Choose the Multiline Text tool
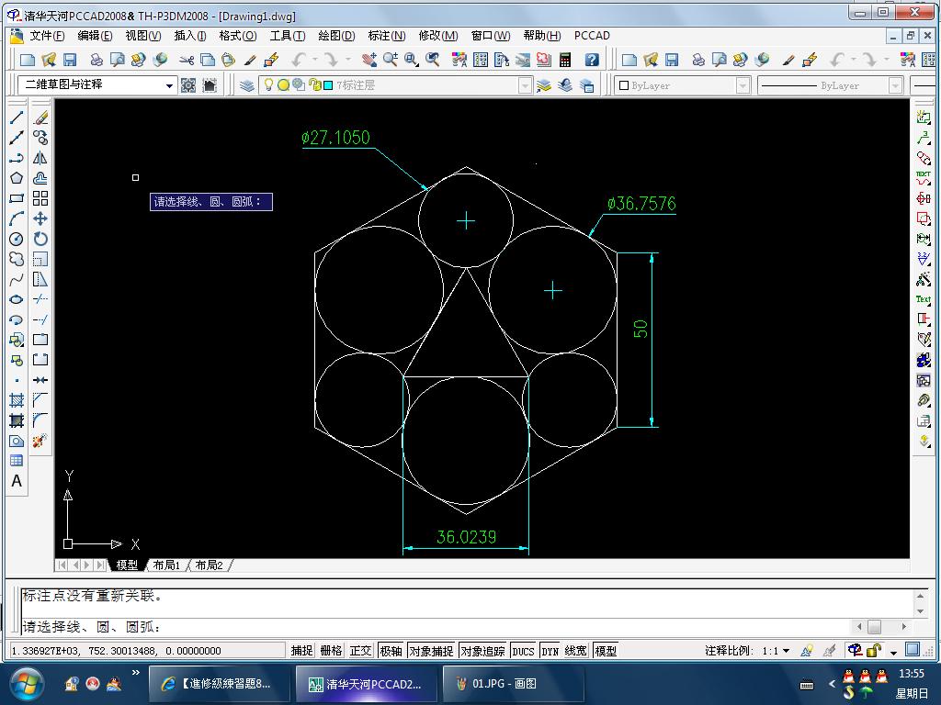Screen dimensions: 941x705 pos(17,481)
